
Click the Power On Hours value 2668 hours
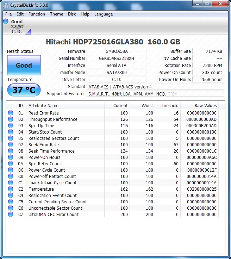click(208, 79)
